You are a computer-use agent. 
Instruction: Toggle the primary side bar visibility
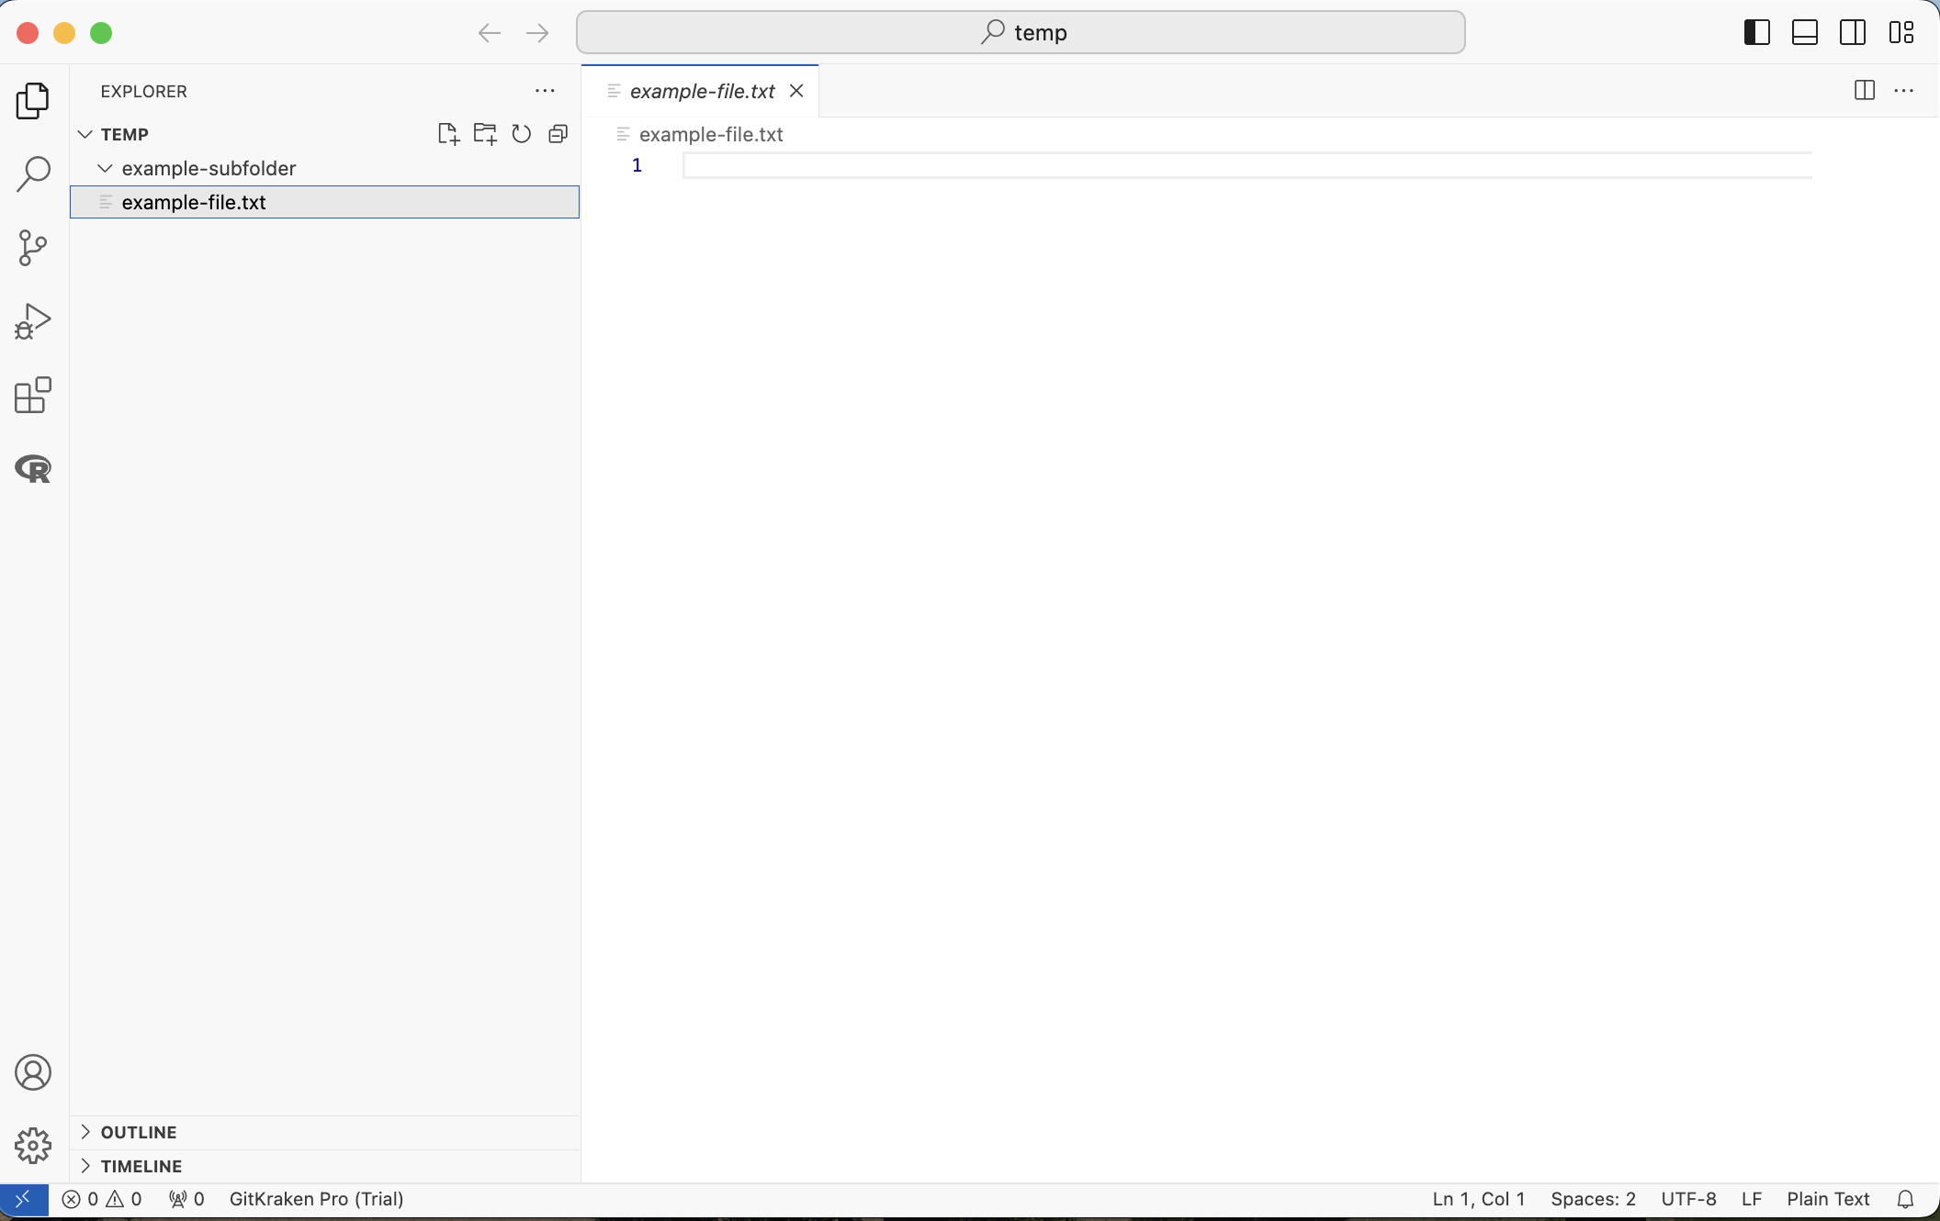click(1756, 33)
